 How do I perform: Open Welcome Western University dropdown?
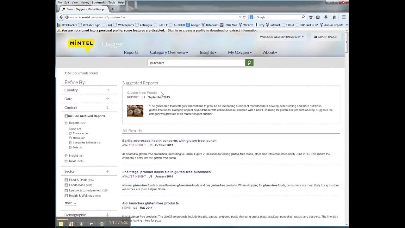282,37
